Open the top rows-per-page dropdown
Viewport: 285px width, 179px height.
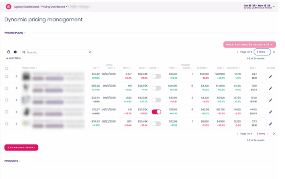point(262,52)
